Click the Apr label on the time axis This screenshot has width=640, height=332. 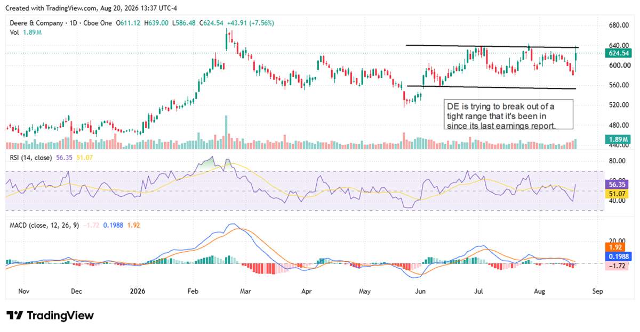tap(306, 292)
